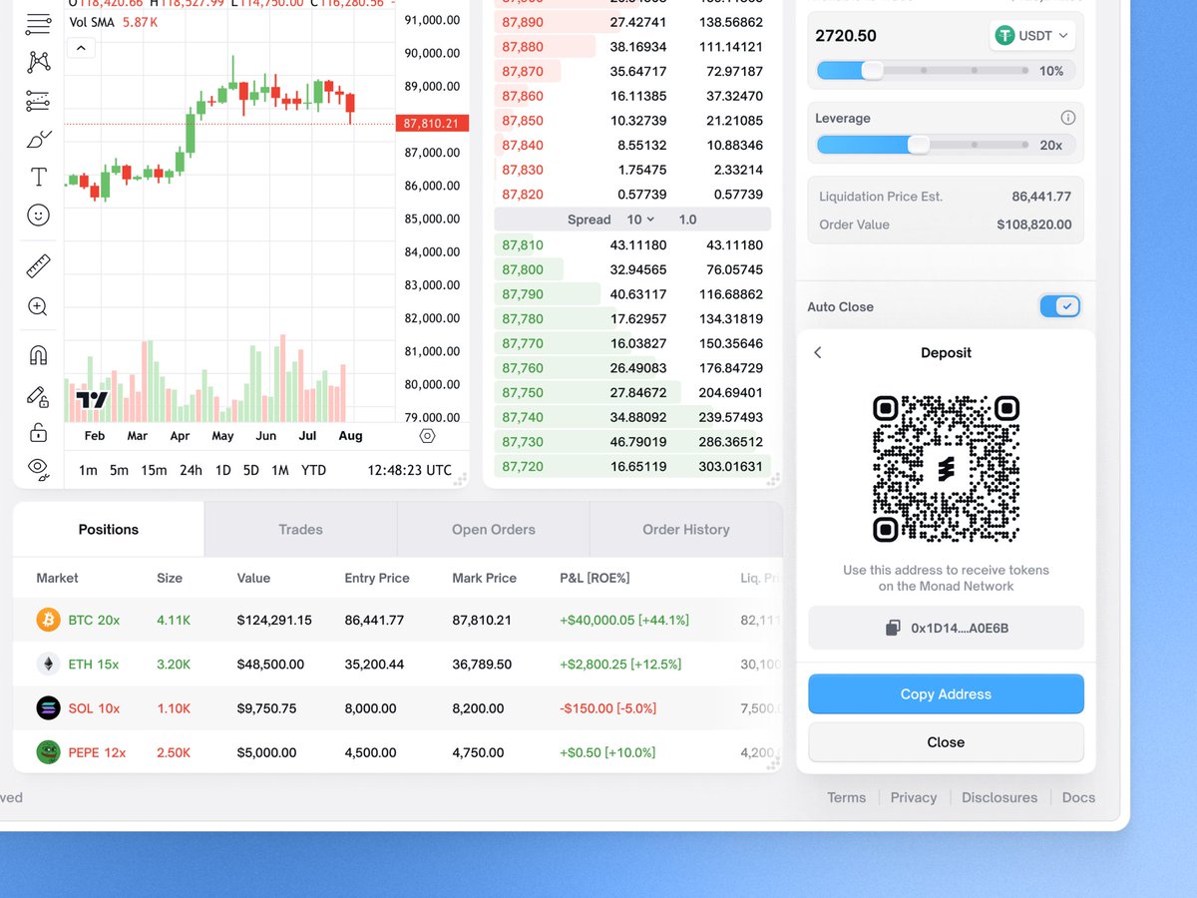Select the pattern/node drawing tool in chart toolbar

[x=38, y=62]
